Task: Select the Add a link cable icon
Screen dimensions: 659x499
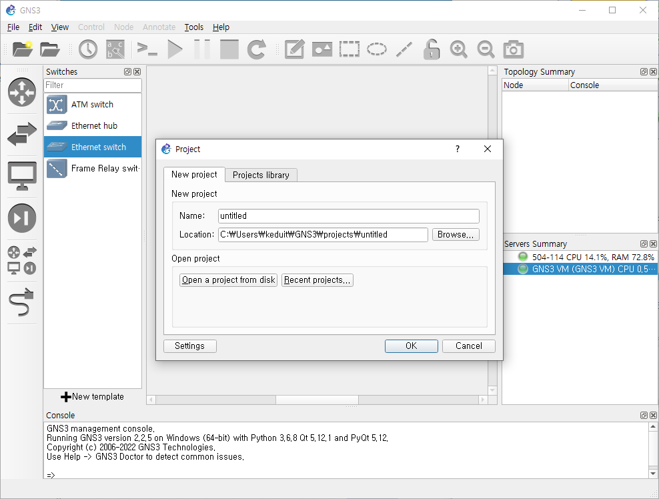Action: (21, 302)
